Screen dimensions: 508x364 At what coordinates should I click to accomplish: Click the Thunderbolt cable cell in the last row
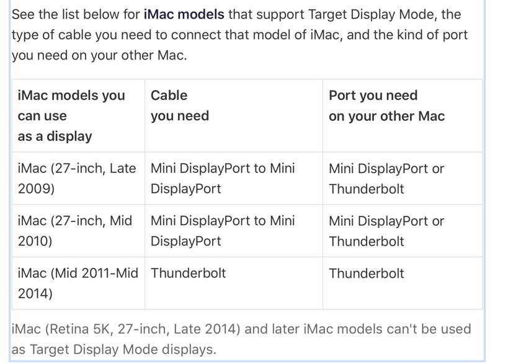(234, 283)
